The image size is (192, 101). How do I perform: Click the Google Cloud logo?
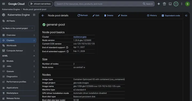click(x=16, y=4)
